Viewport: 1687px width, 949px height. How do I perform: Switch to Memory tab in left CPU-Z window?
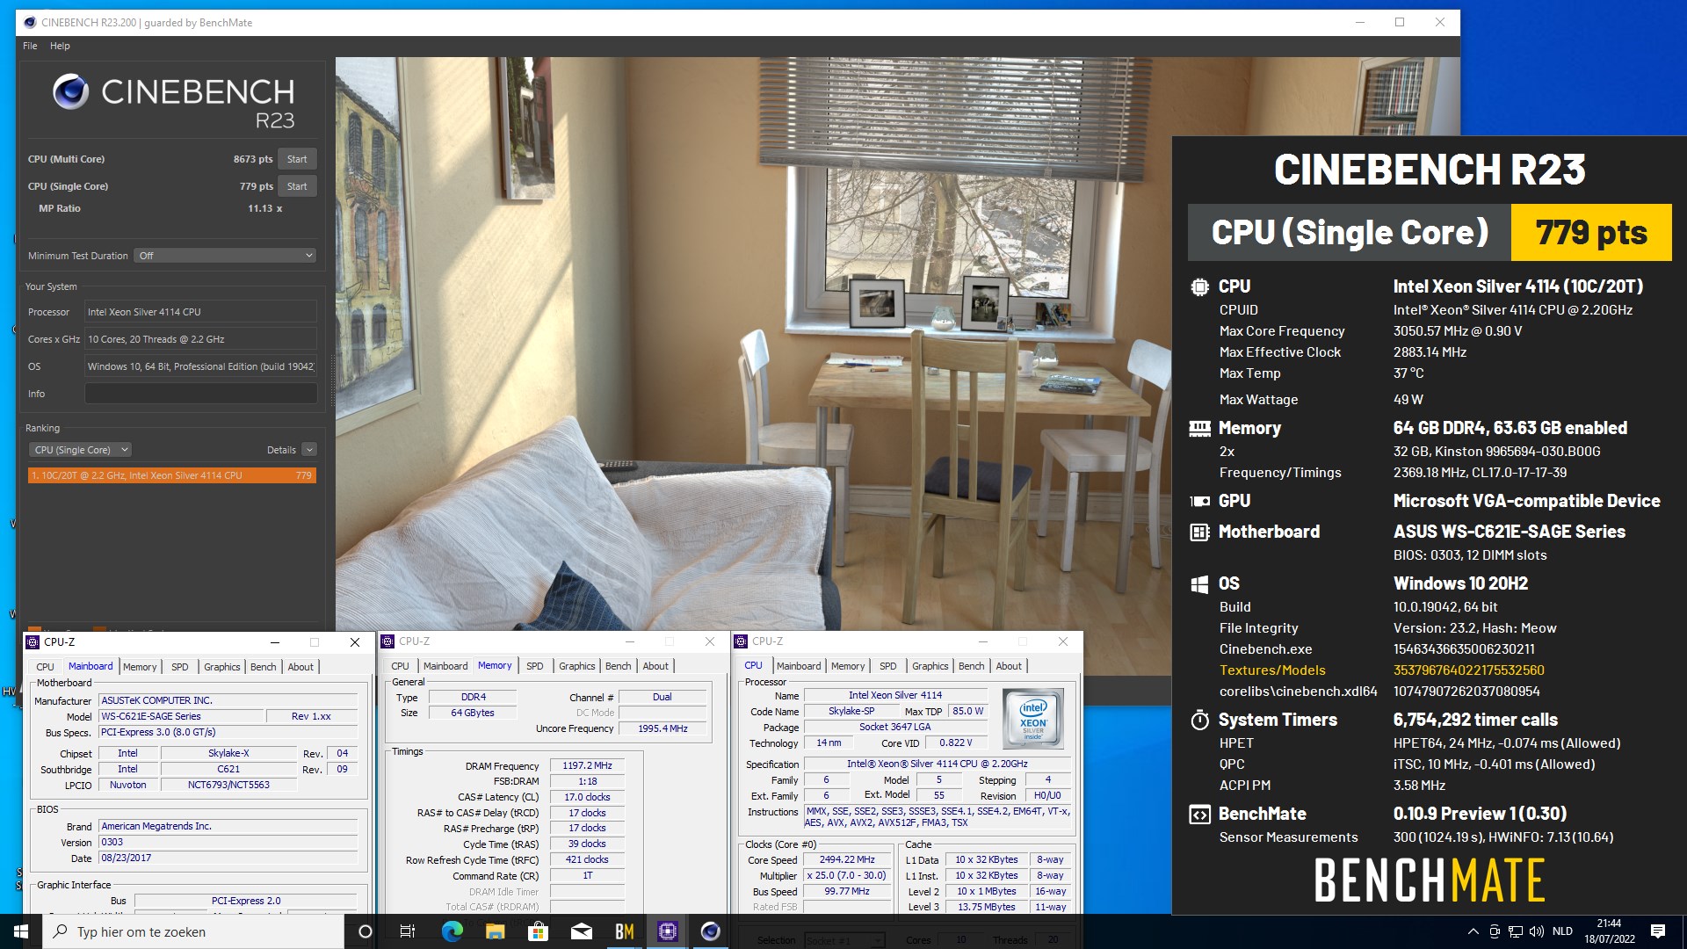tap(140, 667)
